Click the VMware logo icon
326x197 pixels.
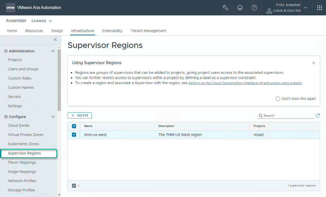(x=11, y=8)
